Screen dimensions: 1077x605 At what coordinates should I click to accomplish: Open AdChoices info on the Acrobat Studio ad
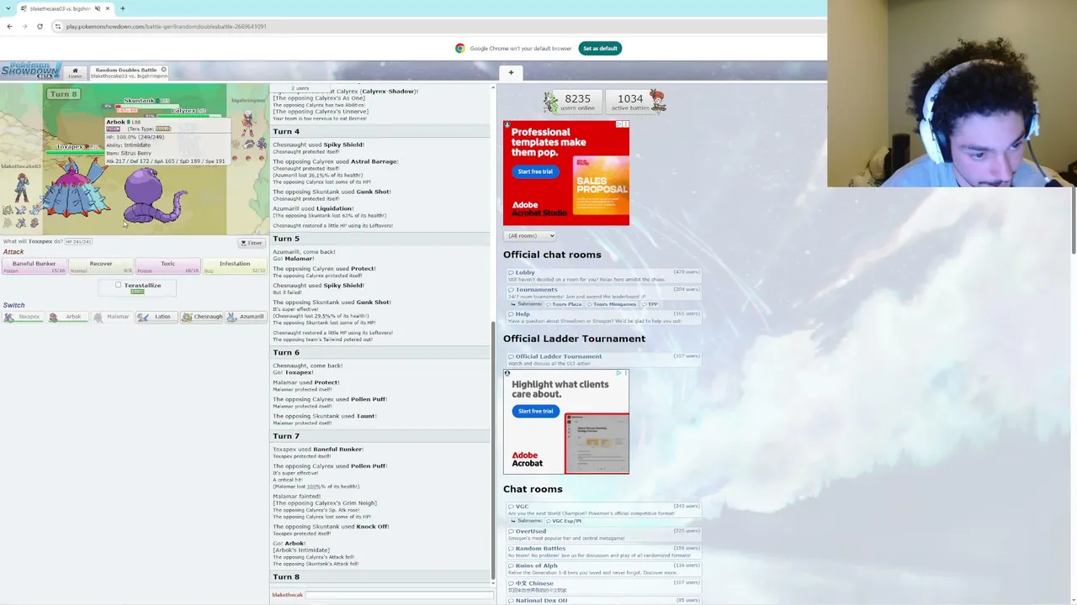(618, 124)
